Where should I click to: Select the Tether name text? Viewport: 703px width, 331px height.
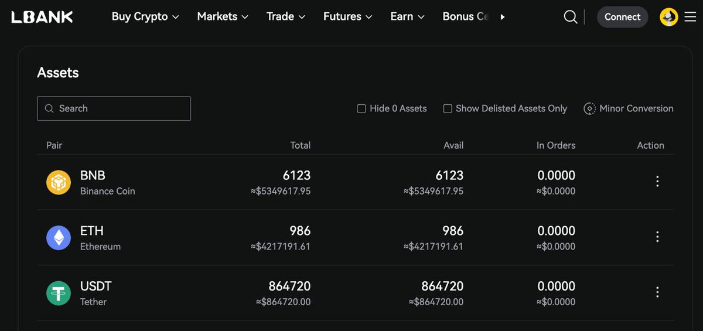[x=93, y=302]
